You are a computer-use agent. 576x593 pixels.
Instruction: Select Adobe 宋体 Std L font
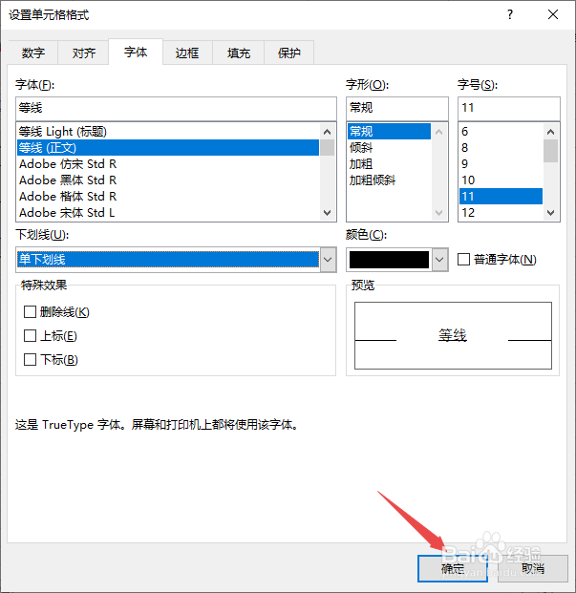pyautogui.click(x=168, y=213)
